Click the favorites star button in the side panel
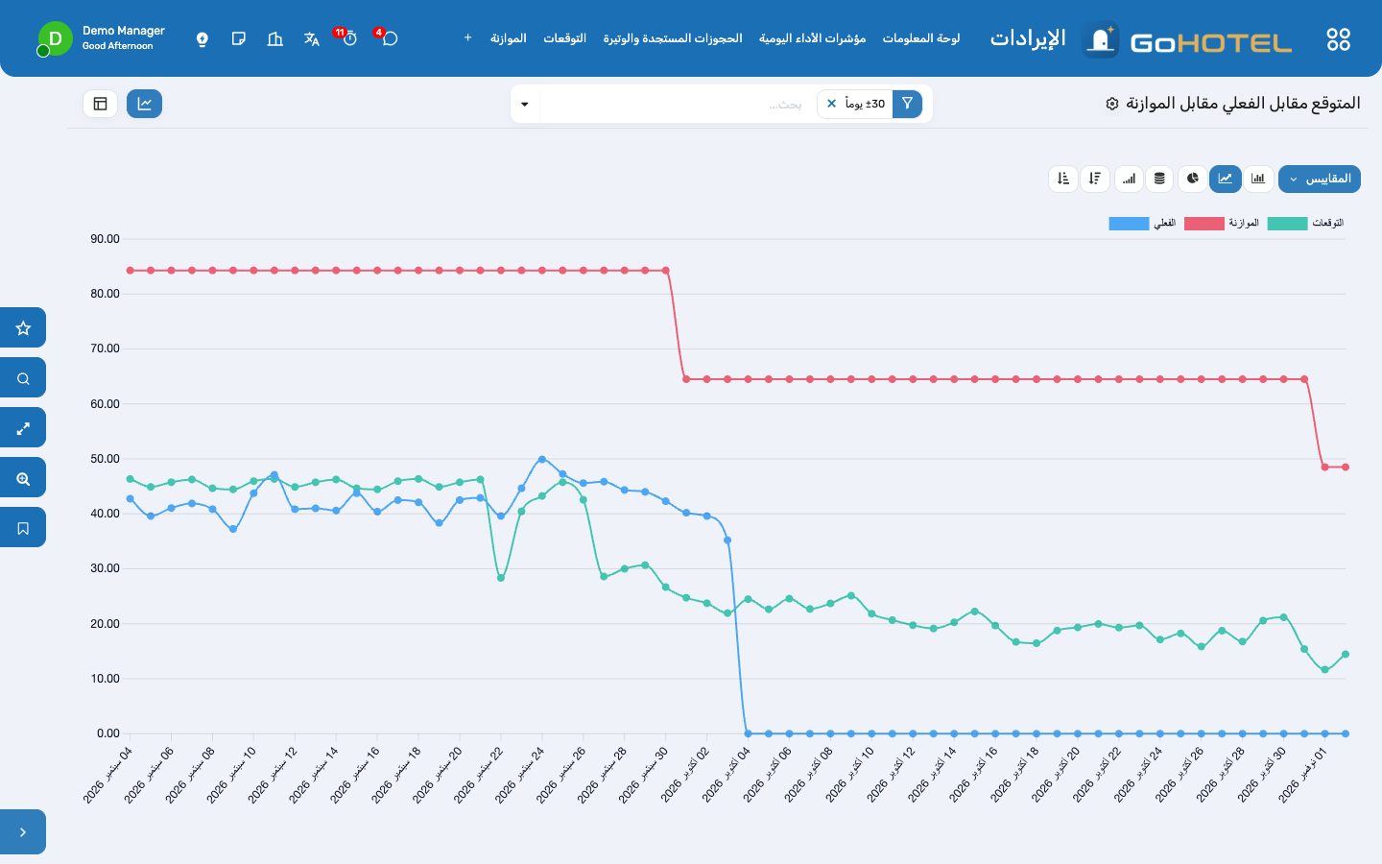Viewport: 1382px width, 864px height. pos(23,328)
